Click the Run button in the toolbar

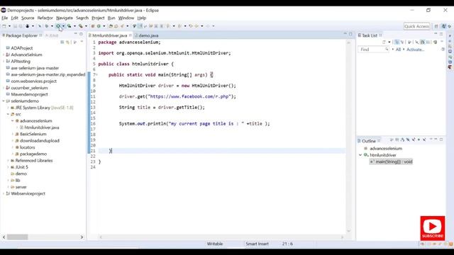pyautogui.click(x=58, y=26)
